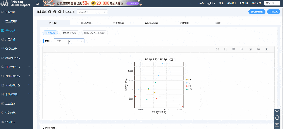Switch to the PCA tab
The width and height of the screenshot is (283, 129).
53,23
